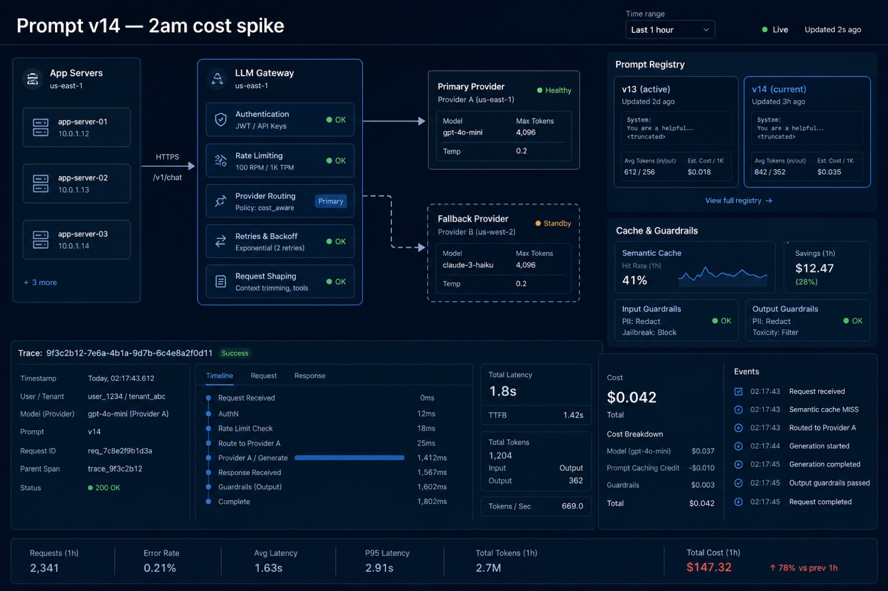Switch to the Request tab
This screenshot has height=591, width=888.
(x=264, y=376)
